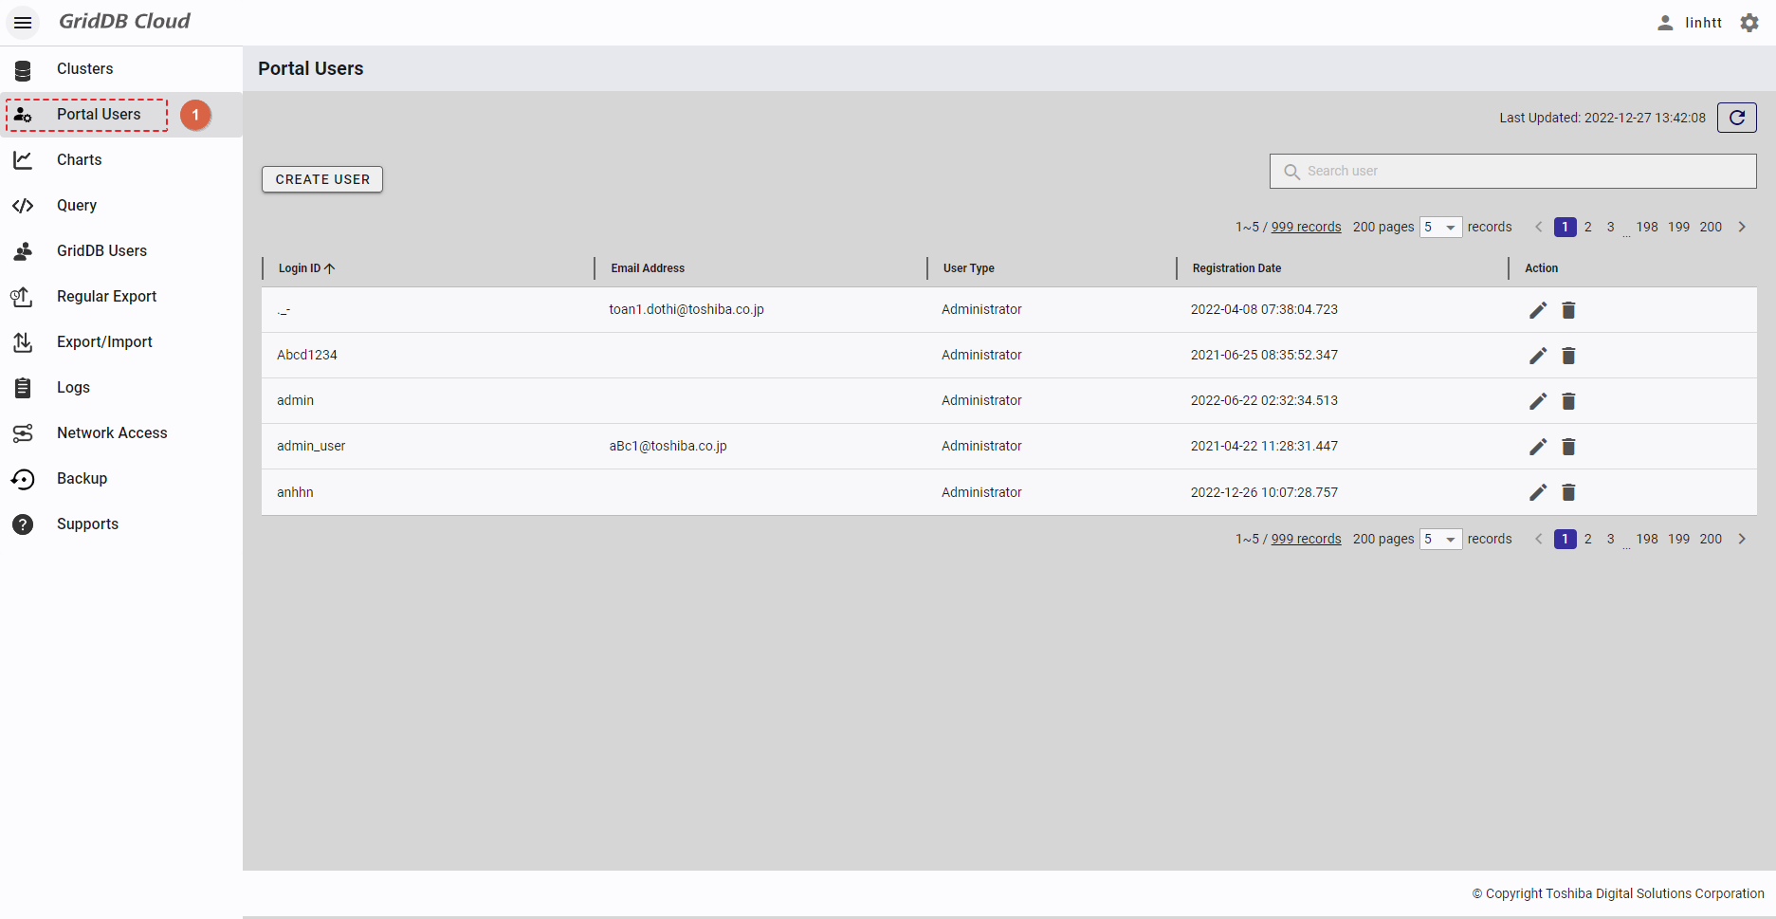Click the Charts line graph icon
The image size is (1776, 919).
(x=23, y=160)
